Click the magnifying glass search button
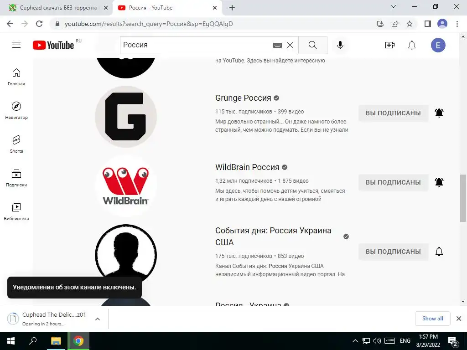 click(313, 45)
